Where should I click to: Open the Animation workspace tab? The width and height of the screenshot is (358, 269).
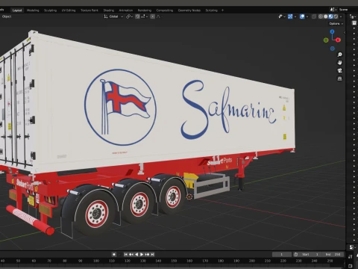pos(126,10)
